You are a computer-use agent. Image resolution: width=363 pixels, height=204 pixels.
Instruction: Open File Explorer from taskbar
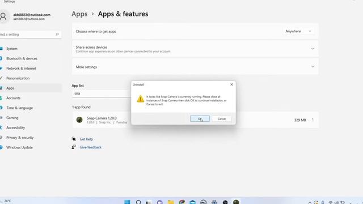click(171, 202)
